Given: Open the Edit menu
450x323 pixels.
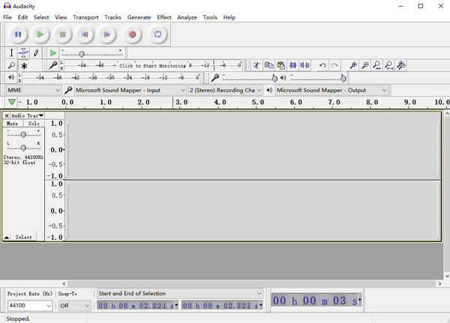Looking at the screenshot, I should [22, 17].
